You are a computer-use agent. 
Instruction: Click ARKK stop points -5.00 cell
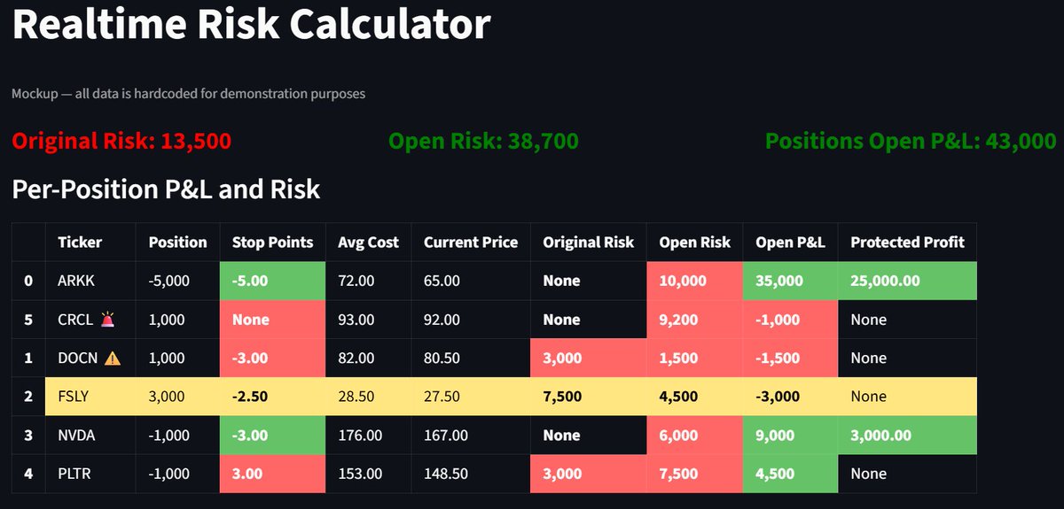pyautogui.click(x=272, y=281)
